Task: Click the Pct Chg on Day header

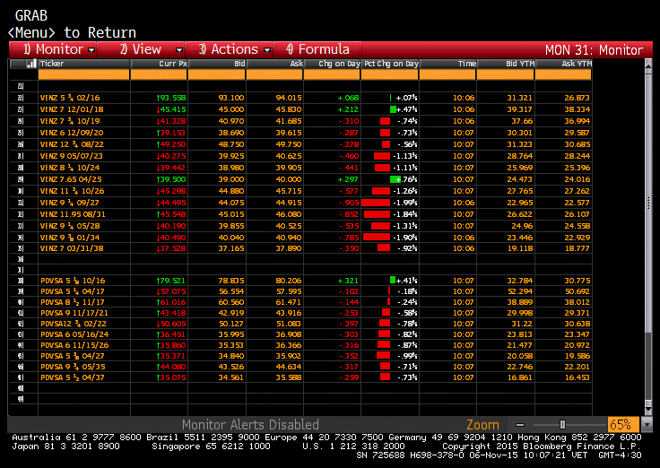Action: (390, 64)
